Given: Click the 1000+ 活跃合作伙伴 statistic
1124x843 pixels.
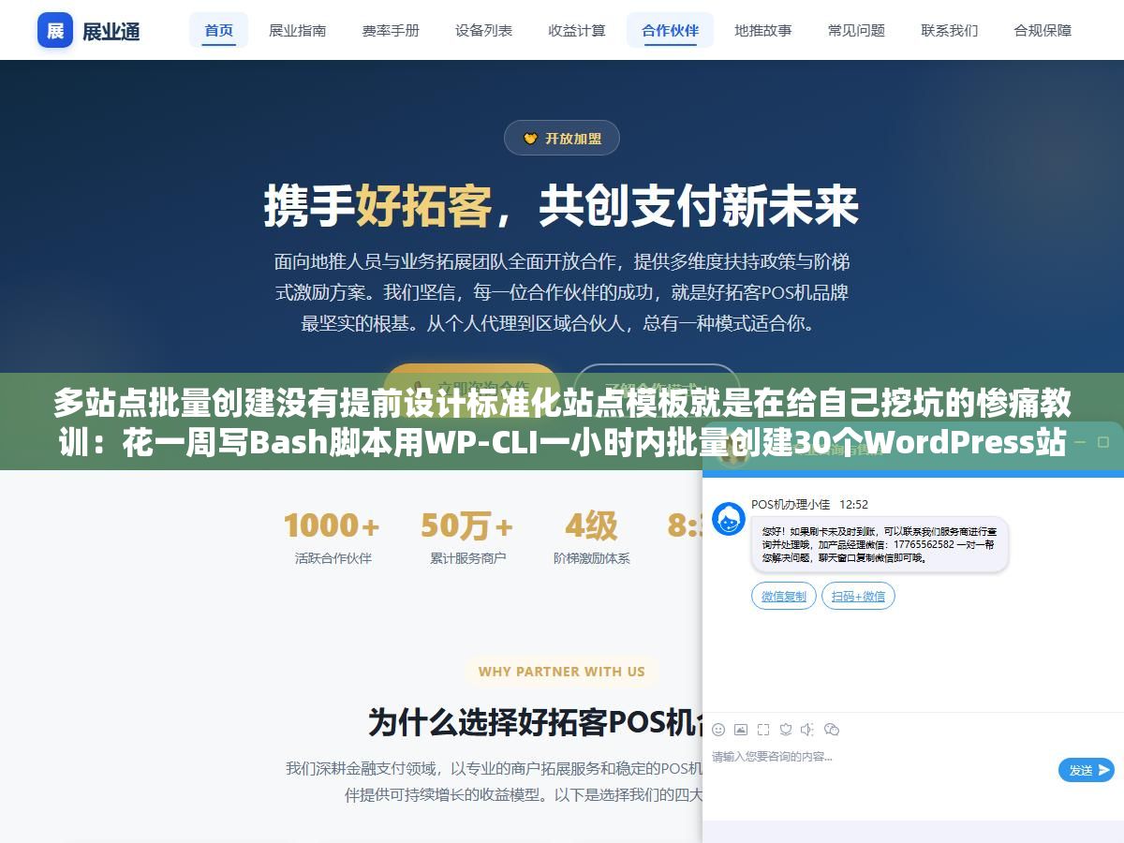Looking at the screenshot, I should [x=333, y=538].
